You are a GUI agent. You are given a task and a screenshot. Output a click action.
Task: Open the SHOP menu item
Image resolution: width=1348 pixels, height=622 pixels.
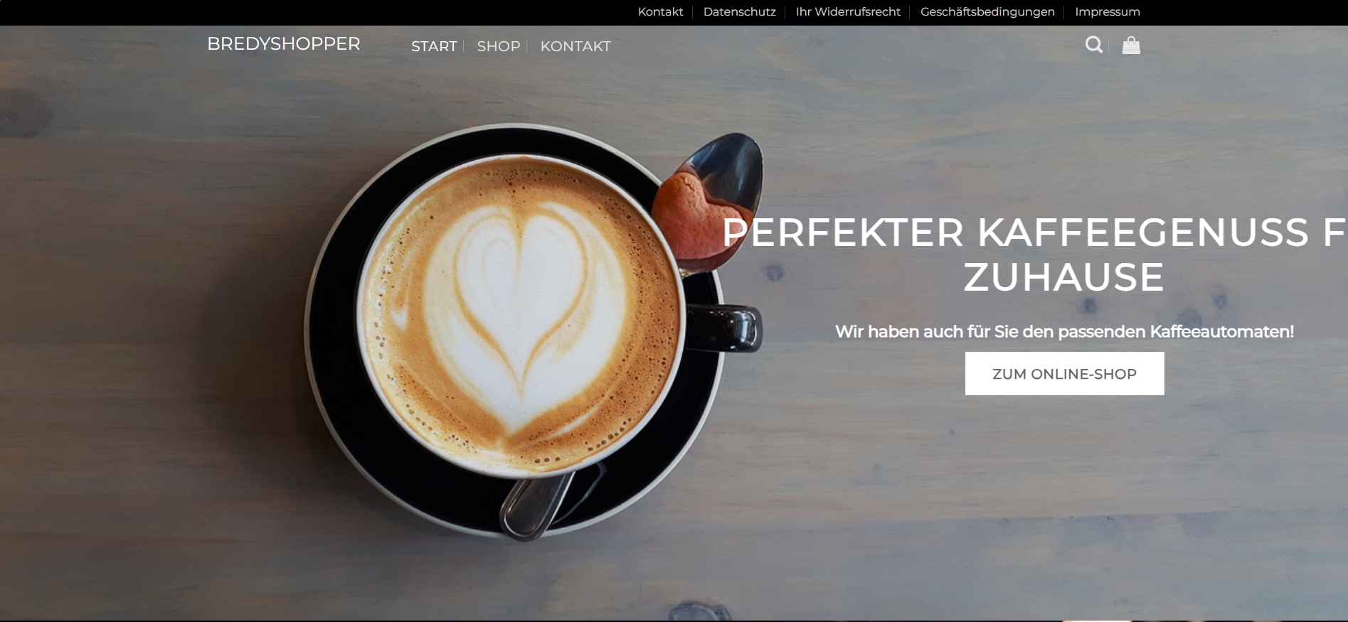coord(499,46)
